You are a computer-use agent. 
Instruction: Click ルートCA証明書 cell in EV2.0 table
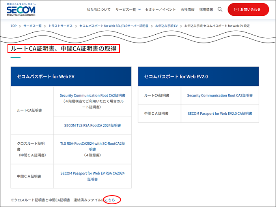click(159, 95)
